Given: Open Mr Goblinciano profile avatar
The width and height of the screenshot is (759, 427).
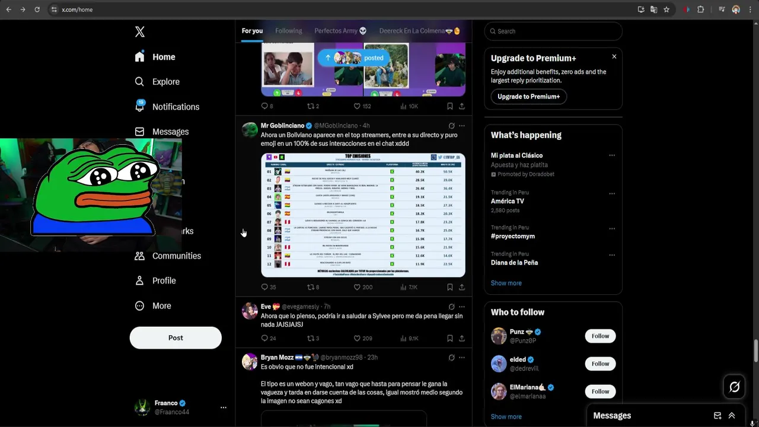Looking at the screenshot, I should (250, 129).
